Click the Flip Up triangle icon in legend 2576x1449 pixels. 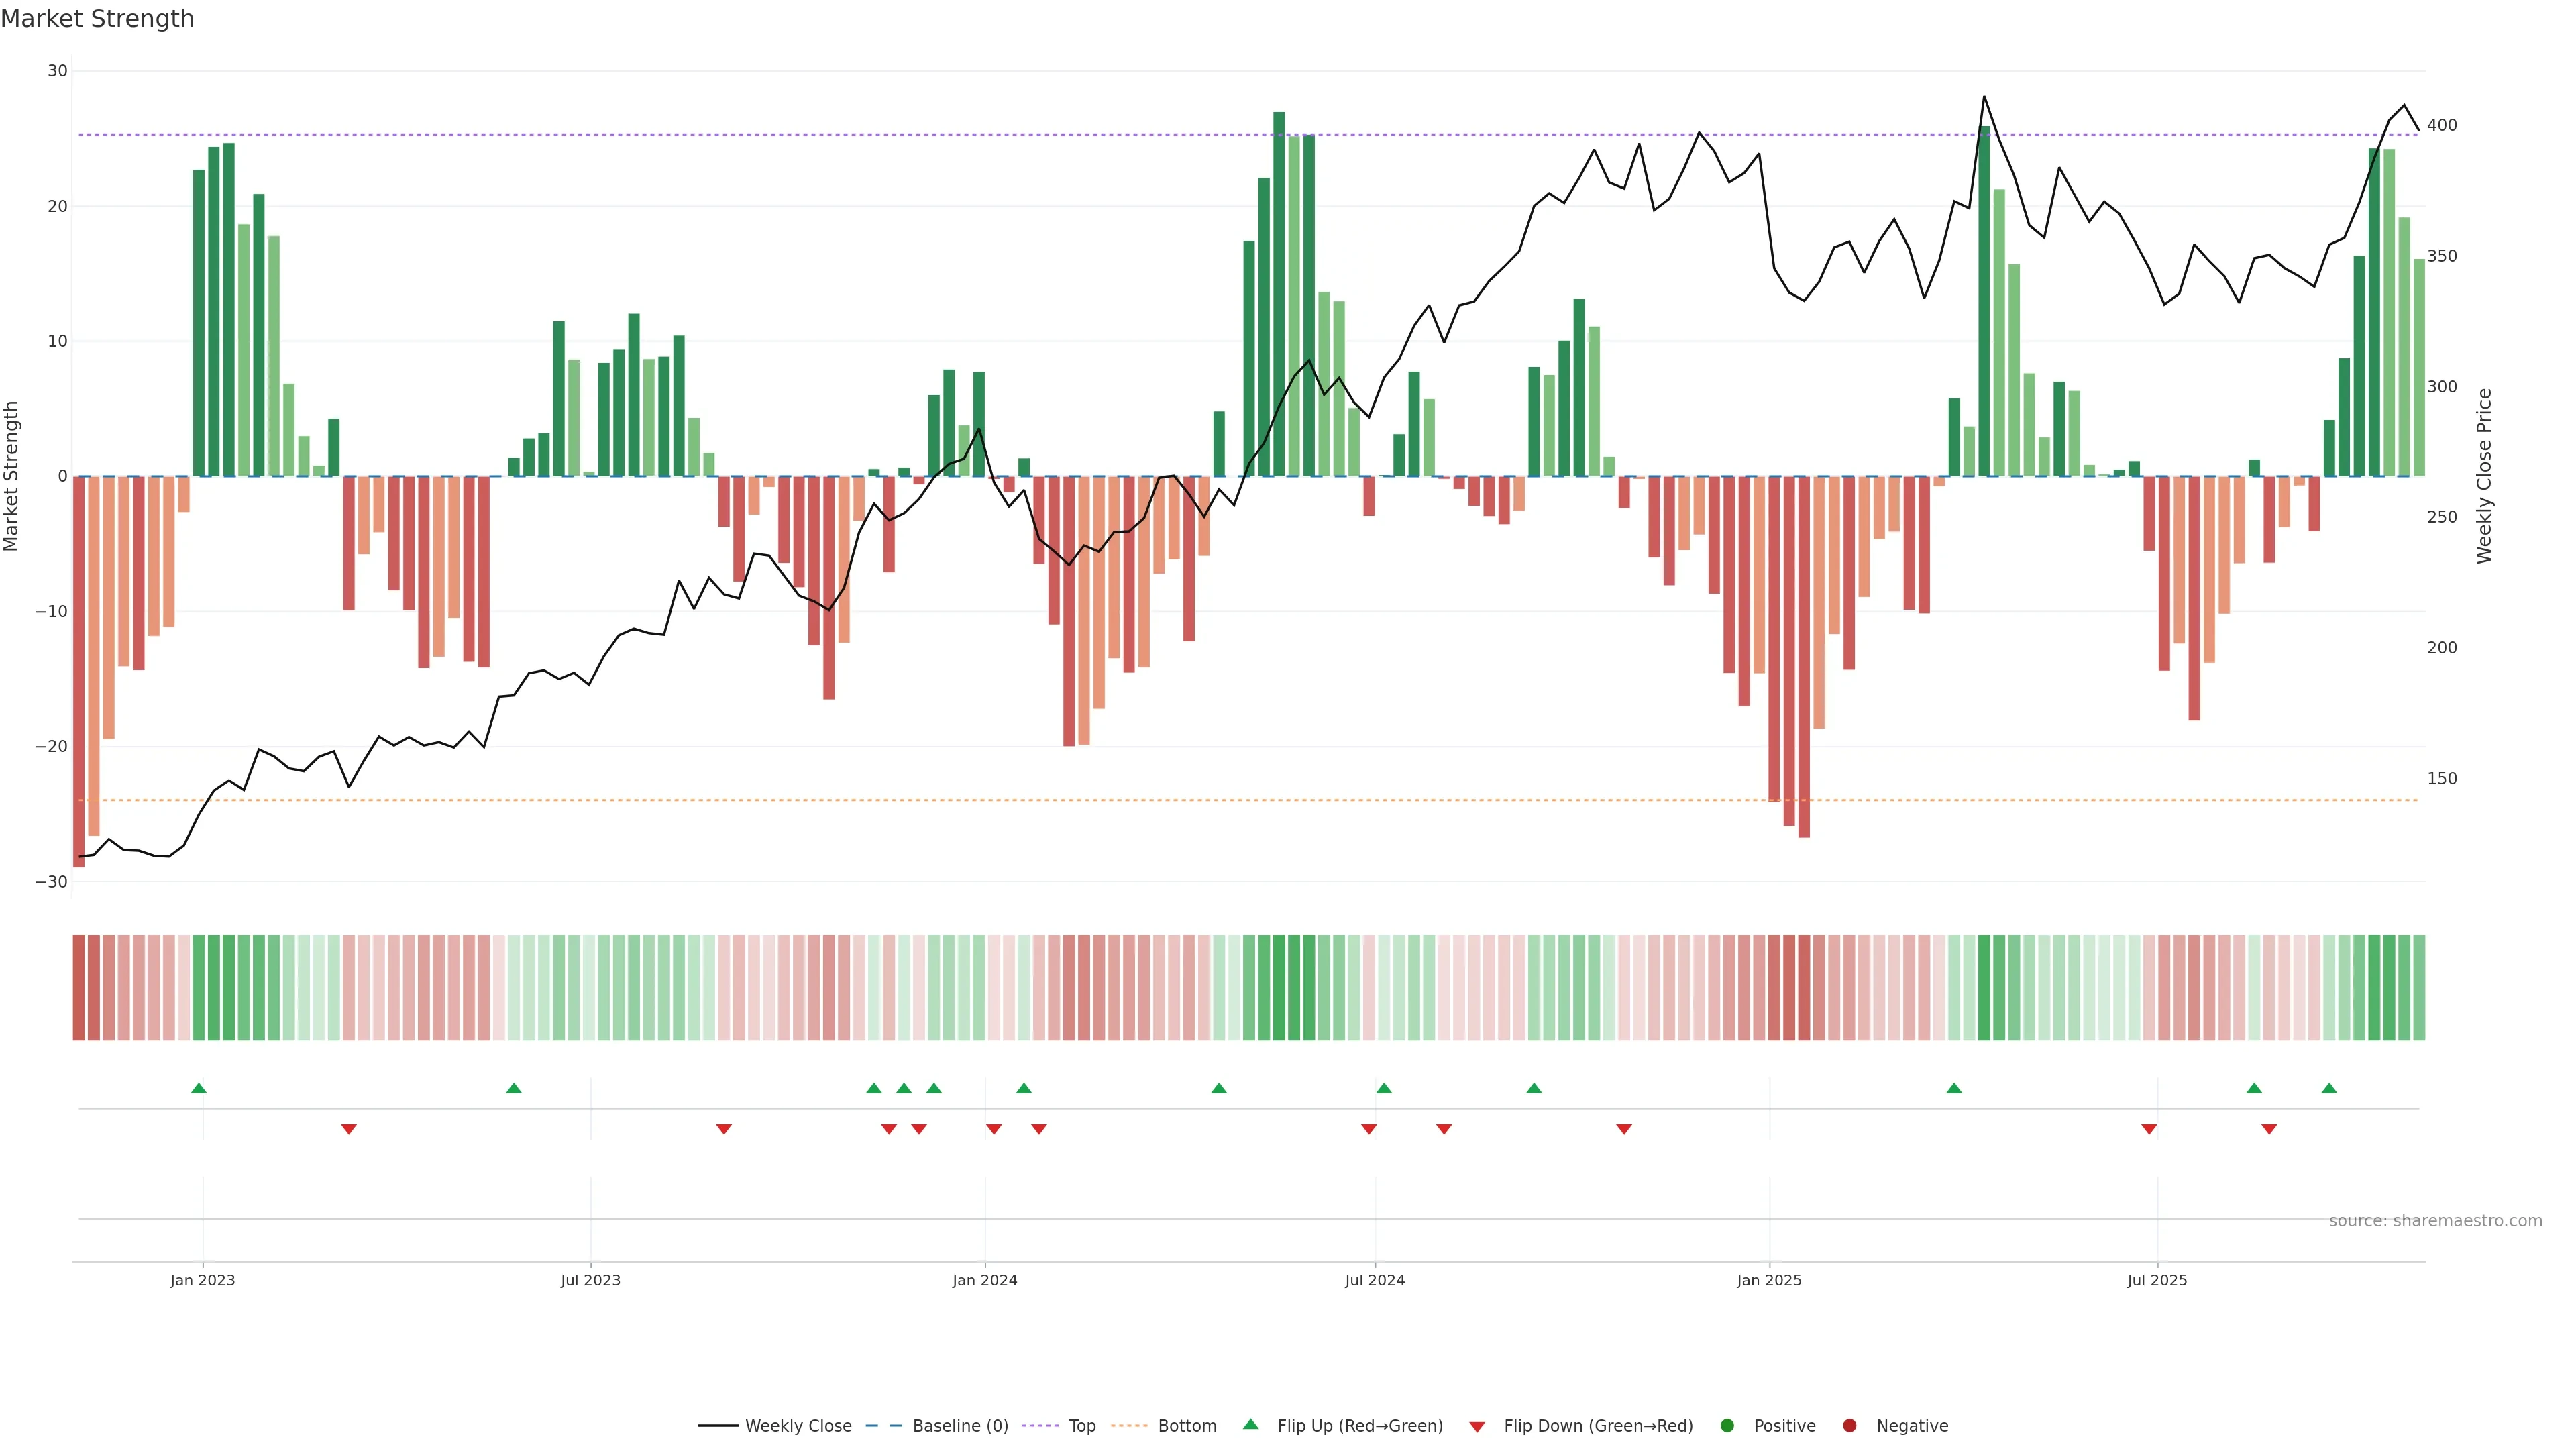pos(1250,1425)
